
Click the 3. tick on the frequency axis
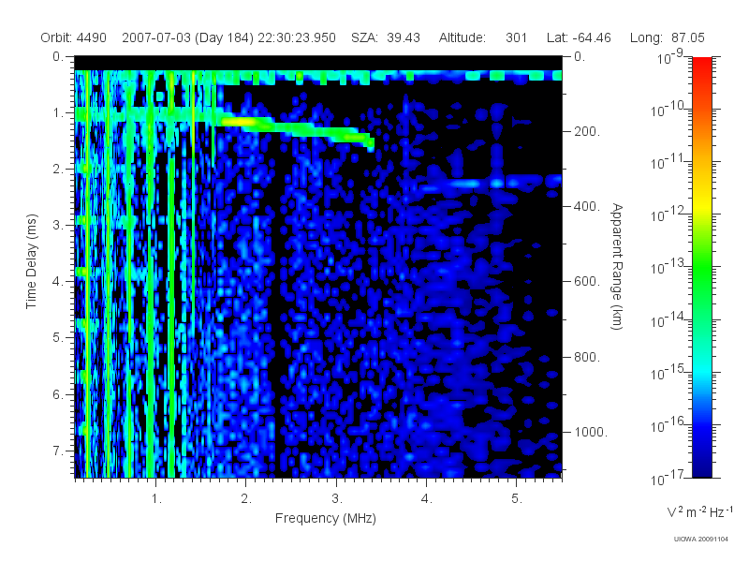(x=337, y=499)
